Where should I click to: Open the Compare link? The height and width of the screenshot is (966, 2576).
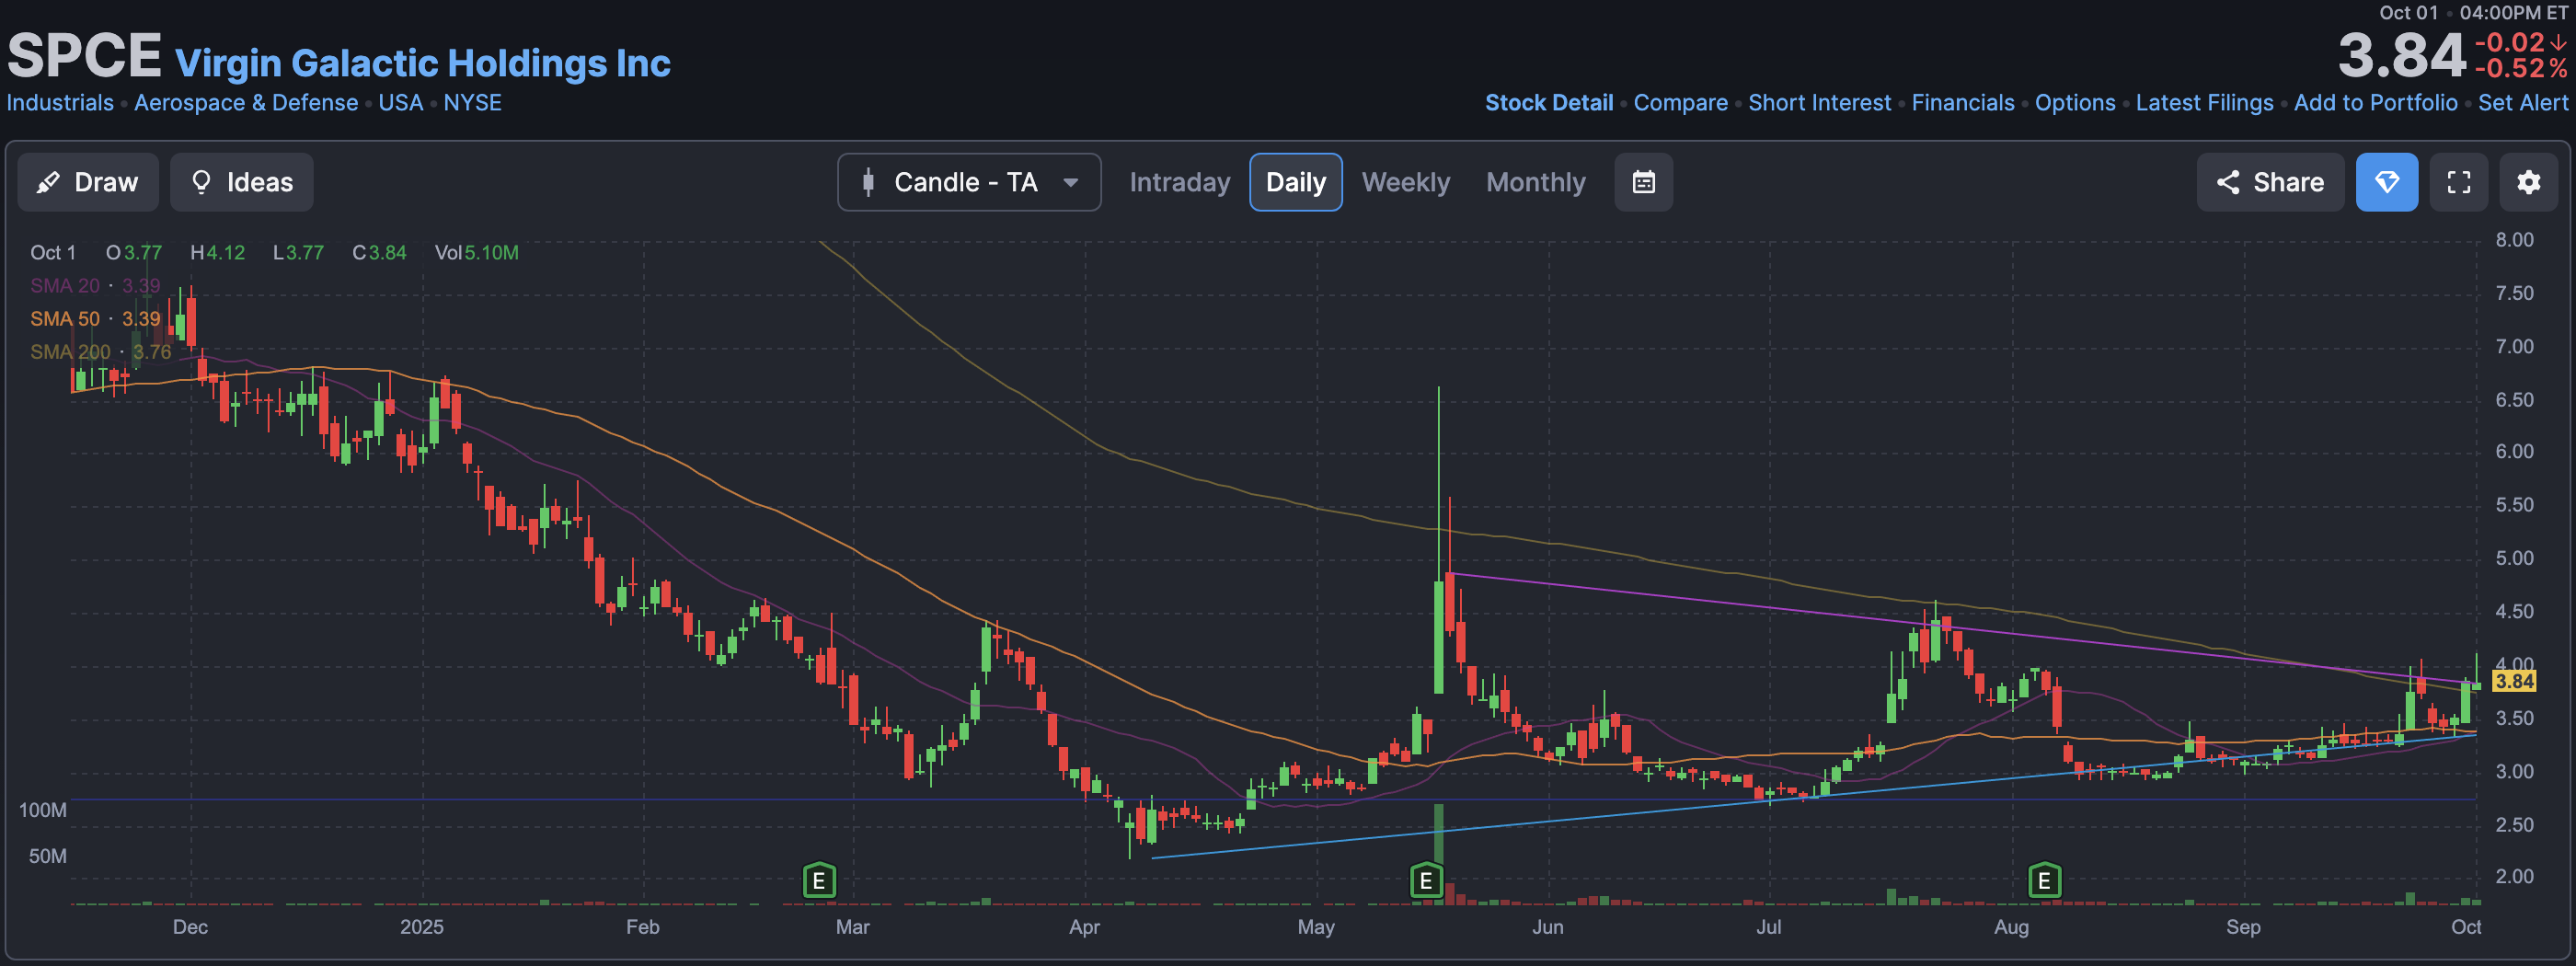click(1680, 103)
